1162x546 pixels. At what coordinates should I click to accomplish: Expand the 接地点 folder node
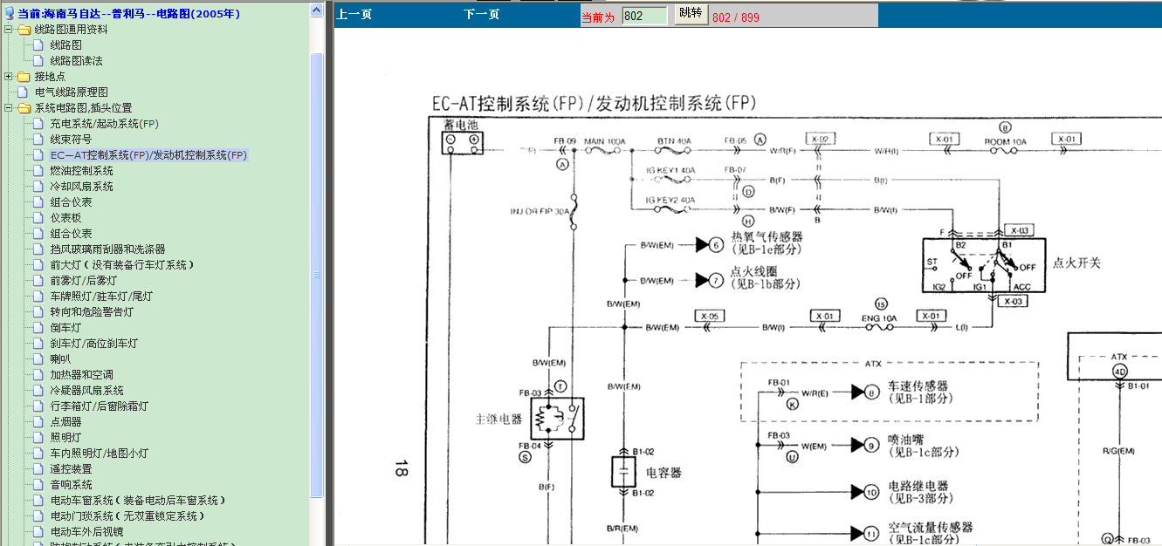tap(8, 77)
